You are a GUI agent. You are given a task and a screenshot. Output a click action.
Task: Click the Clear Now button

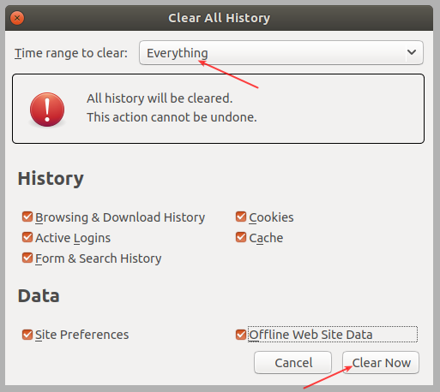click(x=381, y=363)
